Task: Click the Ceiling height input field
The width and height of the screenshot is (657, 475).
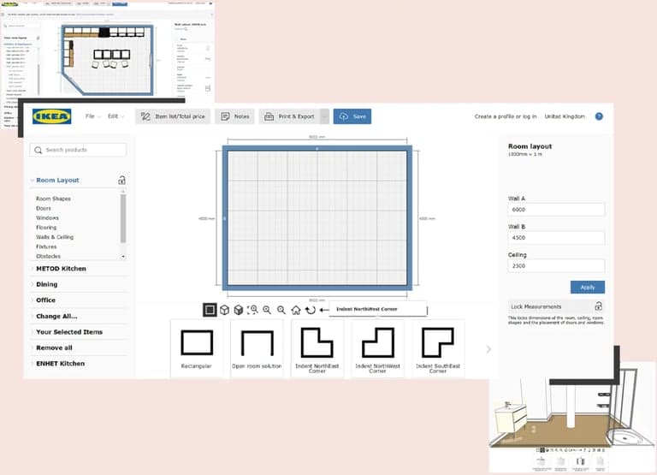Action: point(556,266)
